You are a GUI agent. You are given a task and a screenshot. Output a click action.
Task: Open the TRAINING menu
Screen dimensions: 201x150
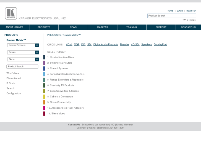pyautogui.click(x=132, y=27)
